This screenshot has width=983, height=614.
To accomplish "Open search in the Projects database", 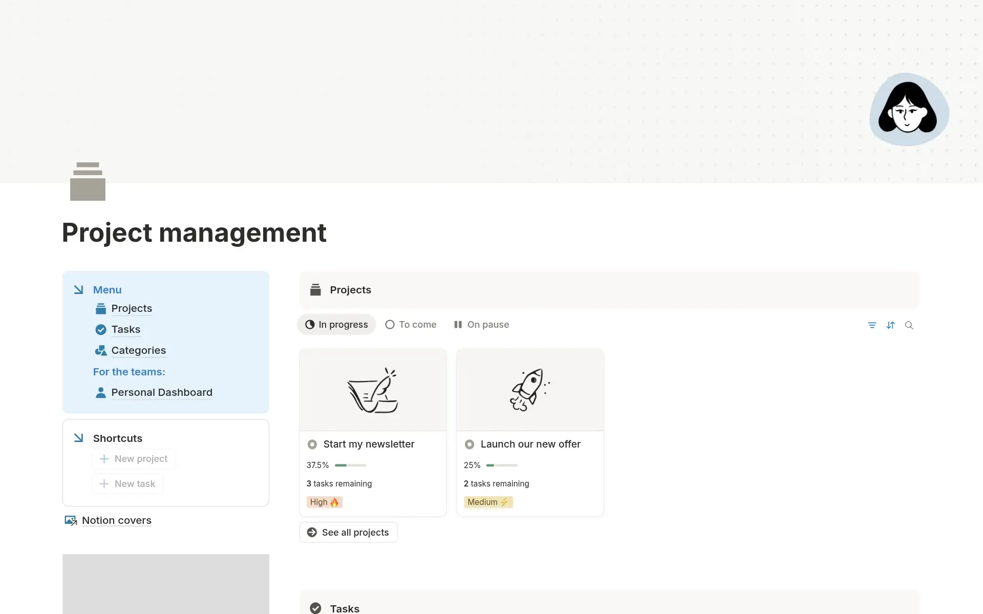I will click(910, 325).
